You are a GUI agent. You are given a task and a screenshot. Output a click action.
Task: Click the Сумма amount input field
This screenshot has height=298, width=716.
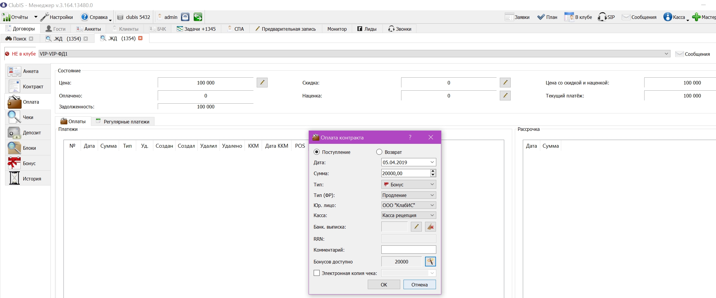pyautogui.click(x=406, y=173)
